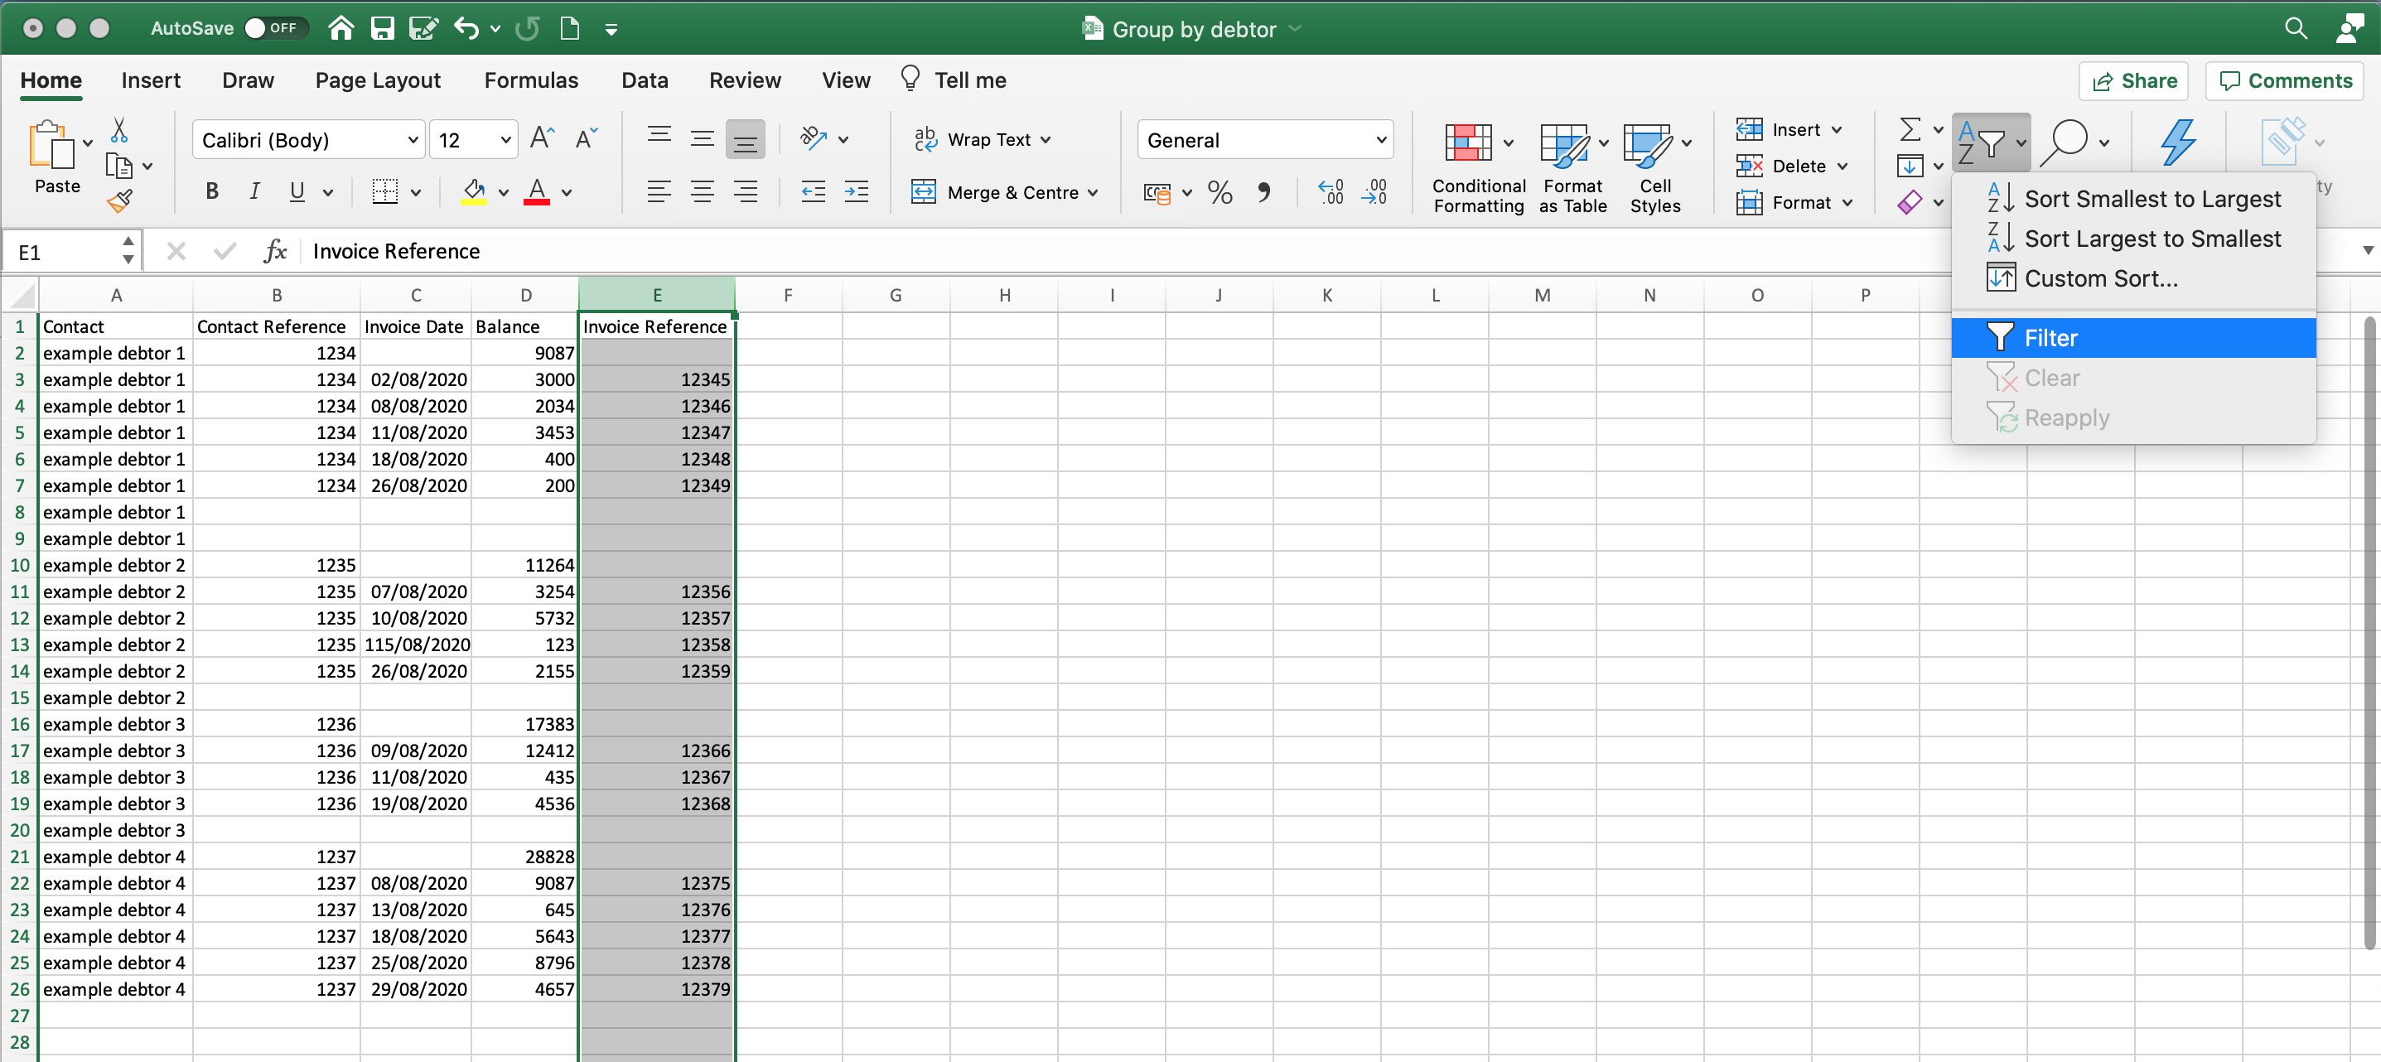
Task: Click the search icon in title bar
Action: coord(2295,29)
